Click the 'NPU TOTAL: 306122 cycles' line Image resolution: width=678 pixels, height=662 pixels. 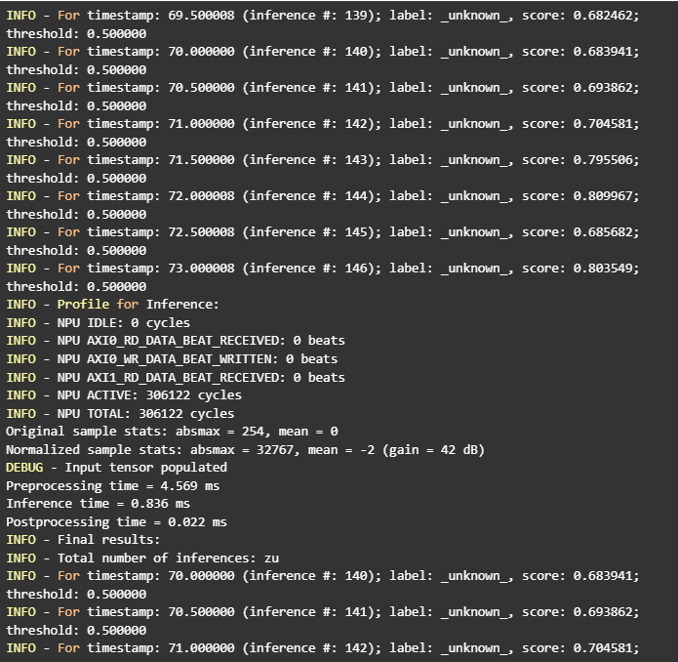tap(120, 413)
